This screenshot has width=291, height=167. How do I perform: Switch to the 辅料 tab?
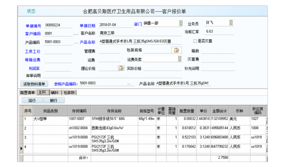(55, 92)
